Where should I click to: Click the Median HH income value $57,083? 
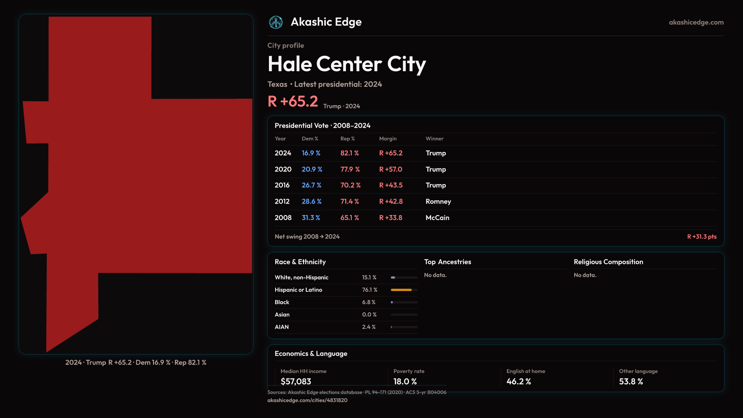(296, 381)
